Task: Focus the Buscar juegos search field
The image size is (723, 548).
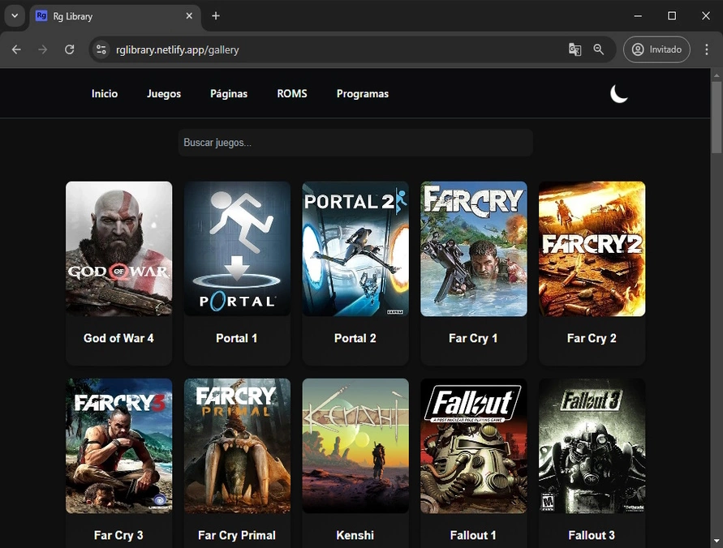Action: (355, 143)
